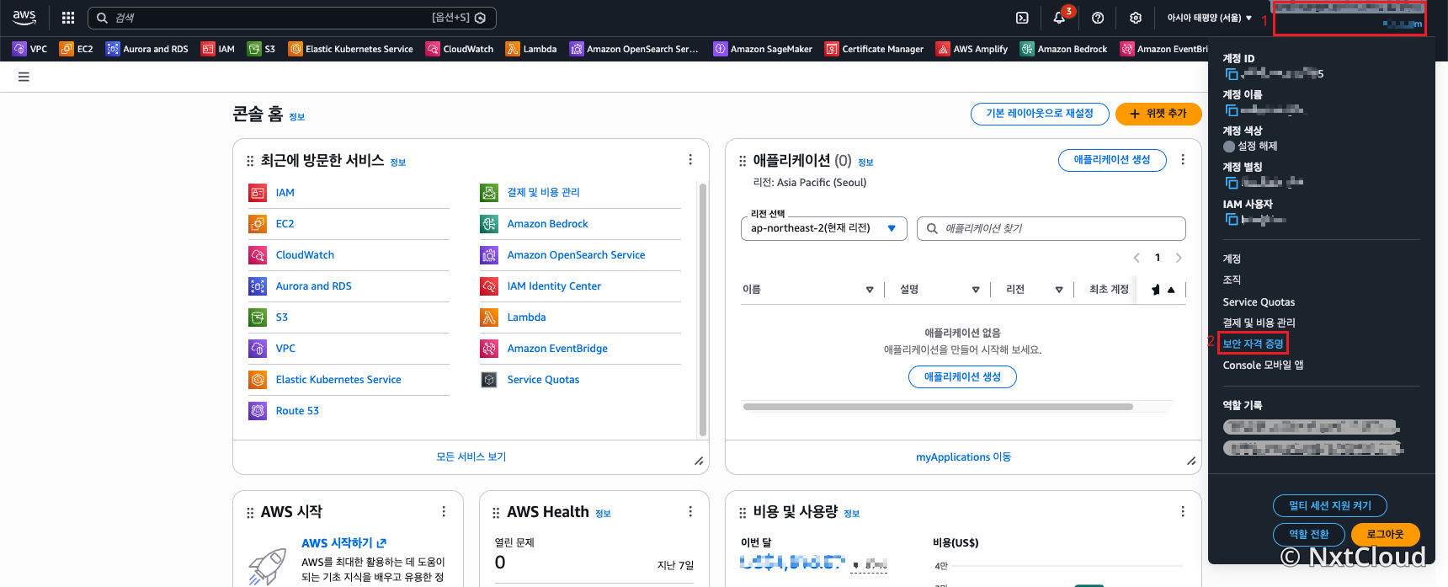Image resolution: width=1448 pixels, height=587 pixels.
Task: Open 모든 서비스 보기 link
Action: pyautogui.click(x=471, y=457)
